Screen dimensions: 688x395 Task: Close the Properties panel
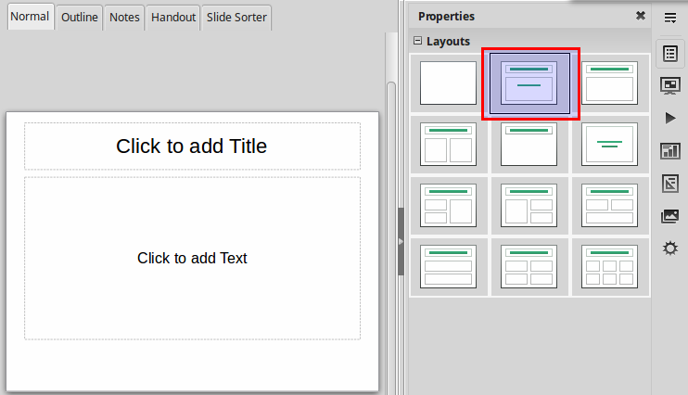[640, 16]
